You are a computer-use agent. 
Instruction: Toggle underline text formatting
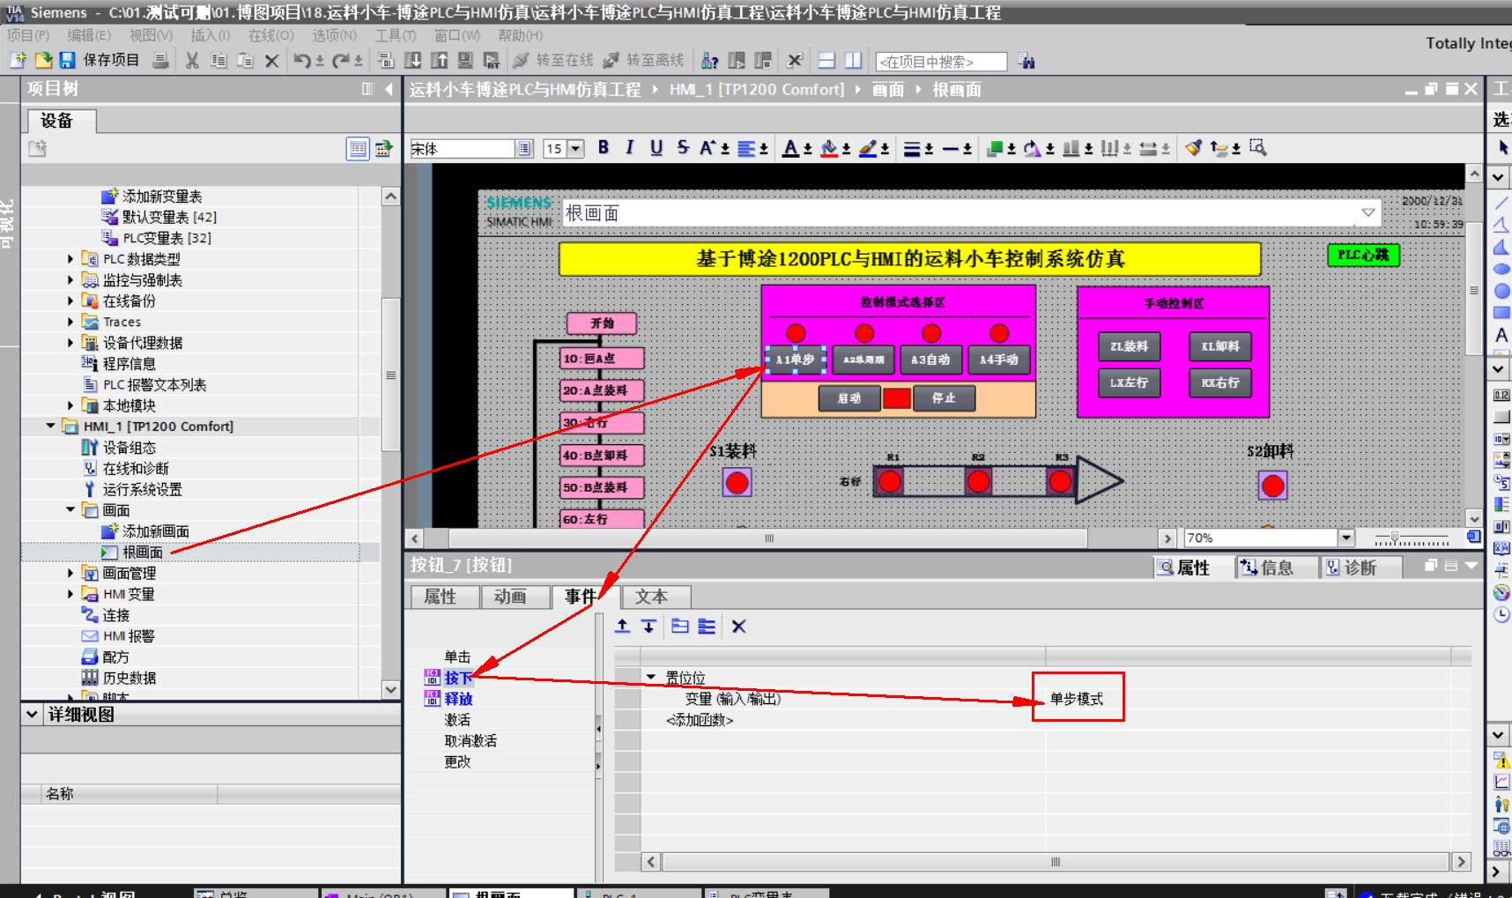point(656,148)
